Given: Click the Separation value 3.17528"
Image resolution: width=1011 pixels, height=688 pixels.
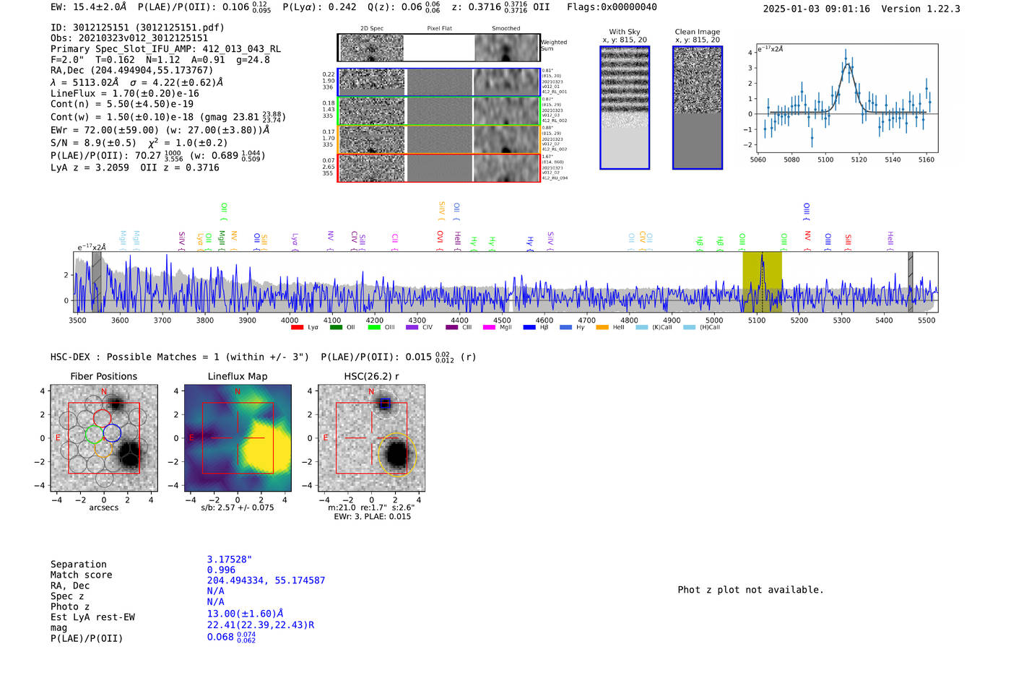Looking at the screenshot, I should [229, 559].
